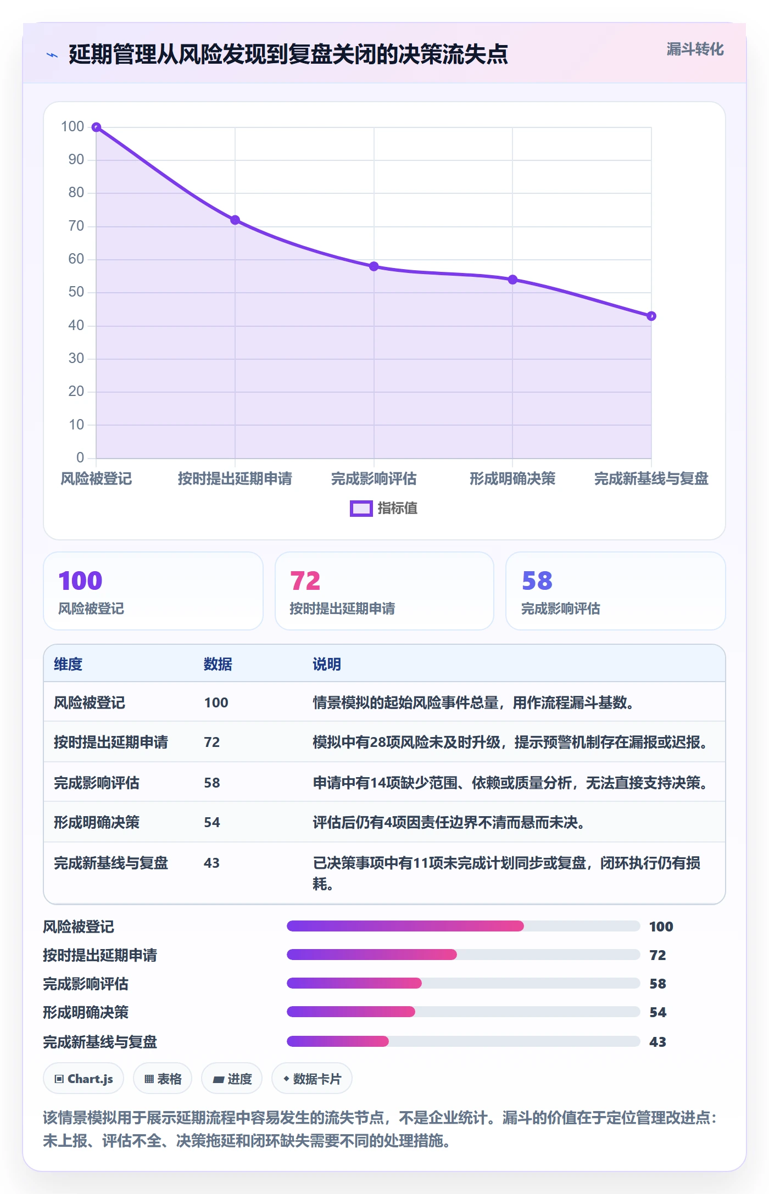This screenshot has height=1194, width=769.
Task: Select the 形成明确决策 table row cell
Action: (97, 822)
